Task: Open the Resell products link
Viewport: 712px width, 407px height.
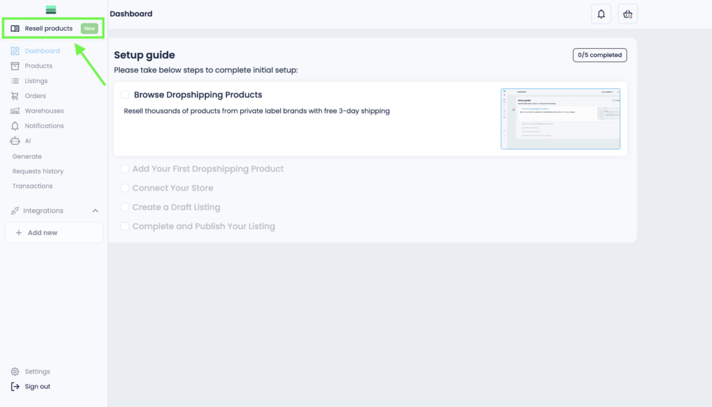Action: pyautogui.click(x=49, y=29)
